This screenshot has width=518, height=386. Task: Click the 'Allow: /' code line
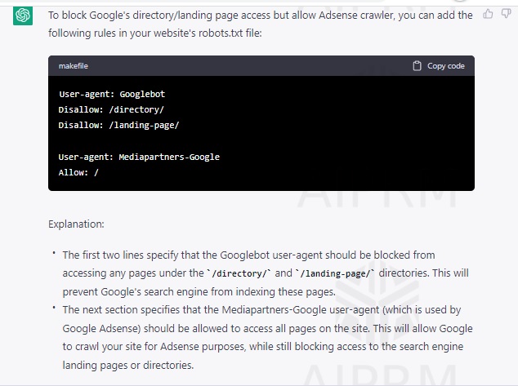click(78, 172)
